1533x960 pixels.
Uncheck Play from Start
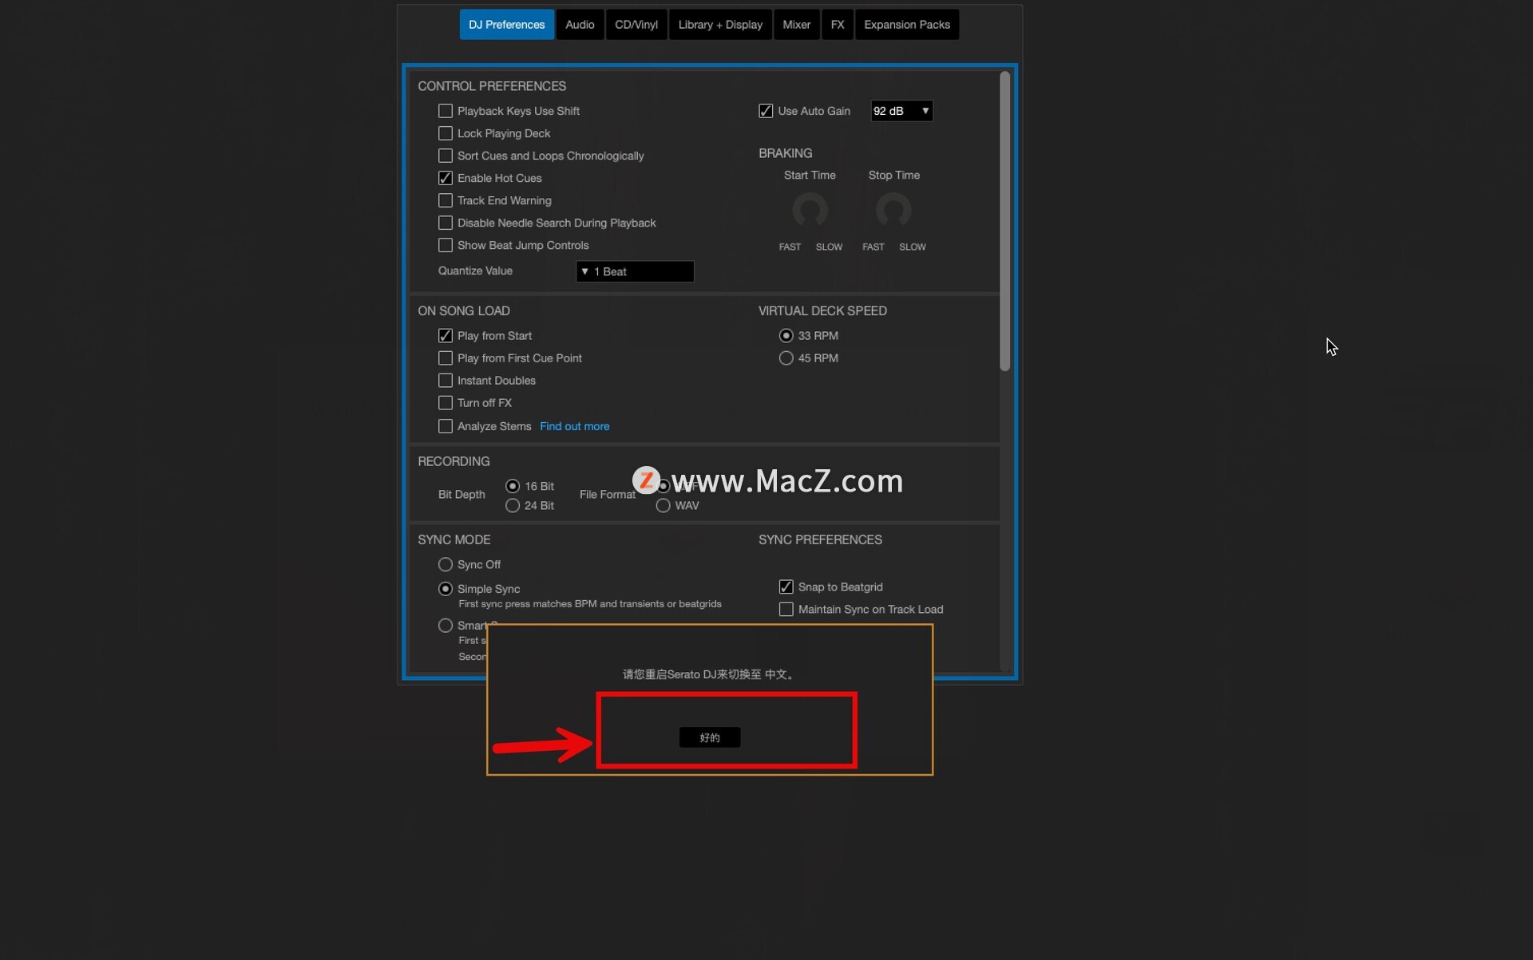[x=446, y=336]
